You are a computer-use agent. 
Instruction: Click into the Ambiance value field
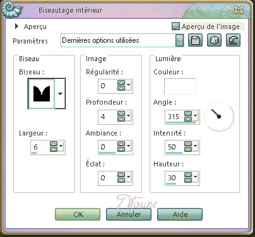pyautogui.click(x=108, y=147)
